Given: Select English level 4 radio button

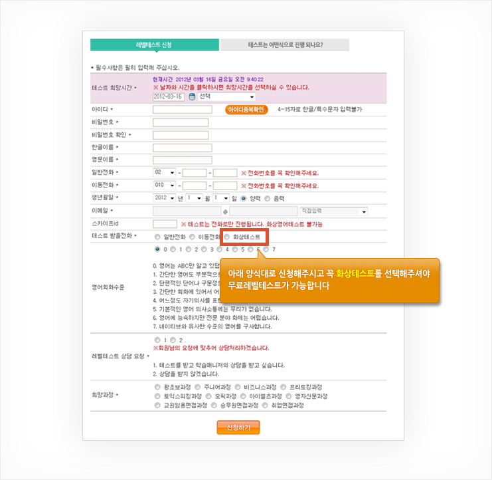Looking at the screenshot, I should (219, 249).
